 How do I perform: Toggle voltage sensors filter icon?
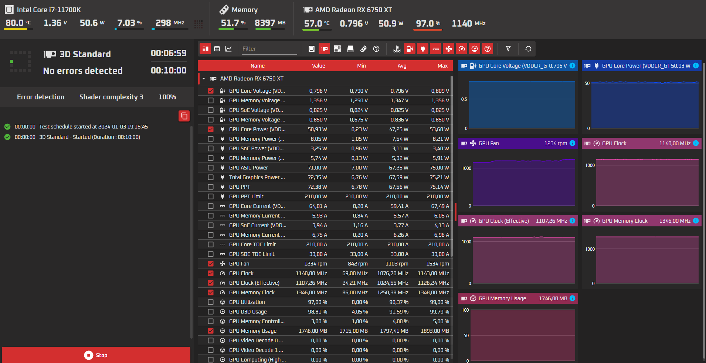[x=410, y=49]
